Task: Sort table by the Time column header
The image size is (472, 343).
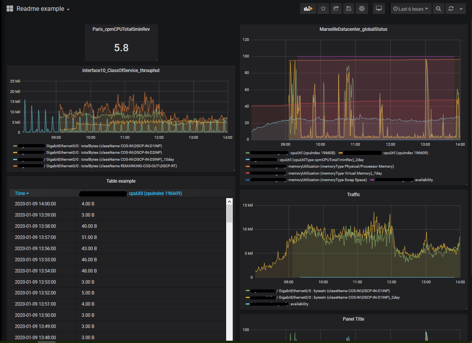Action: 22,193
